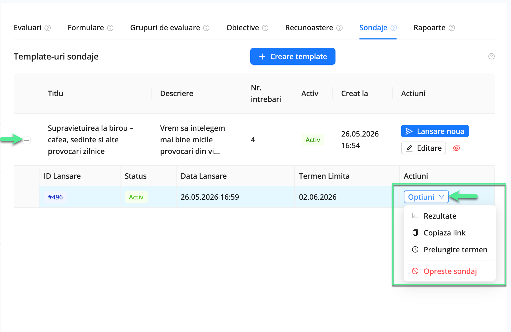Open help icon next to Grupuri de evaluare
Viewport: 511px width, 332px height.
207,28
